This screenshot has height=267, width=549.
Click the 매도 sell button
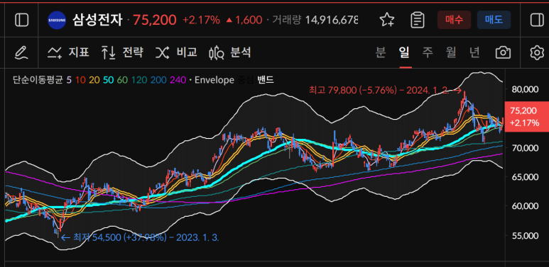click(x=494, y=20)
